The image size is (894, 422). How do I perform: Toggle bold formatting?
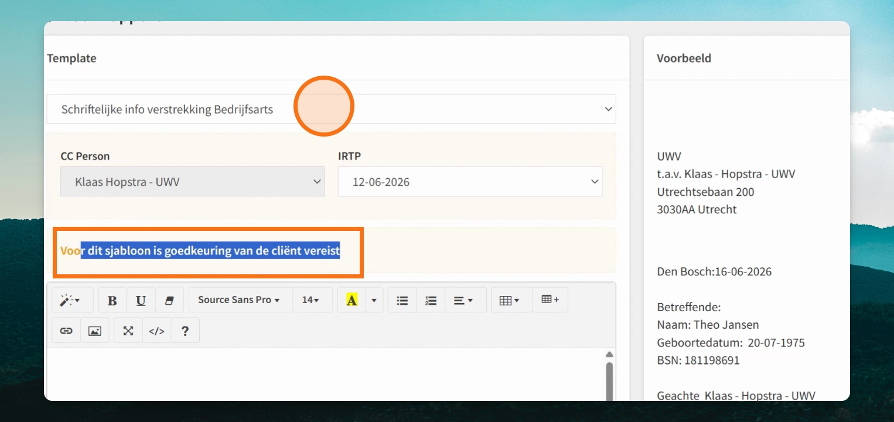coord(112,300)
